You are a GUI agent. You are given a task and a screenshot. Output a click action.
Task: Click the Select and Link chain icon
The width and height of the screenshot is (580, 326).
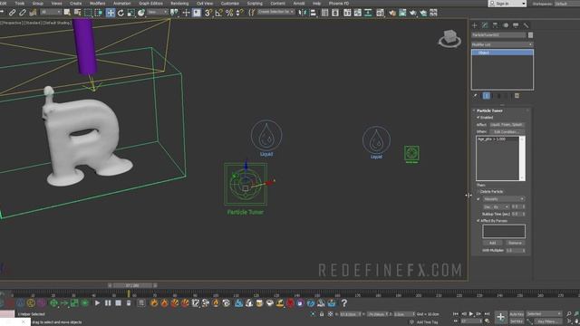pos(12,13)
